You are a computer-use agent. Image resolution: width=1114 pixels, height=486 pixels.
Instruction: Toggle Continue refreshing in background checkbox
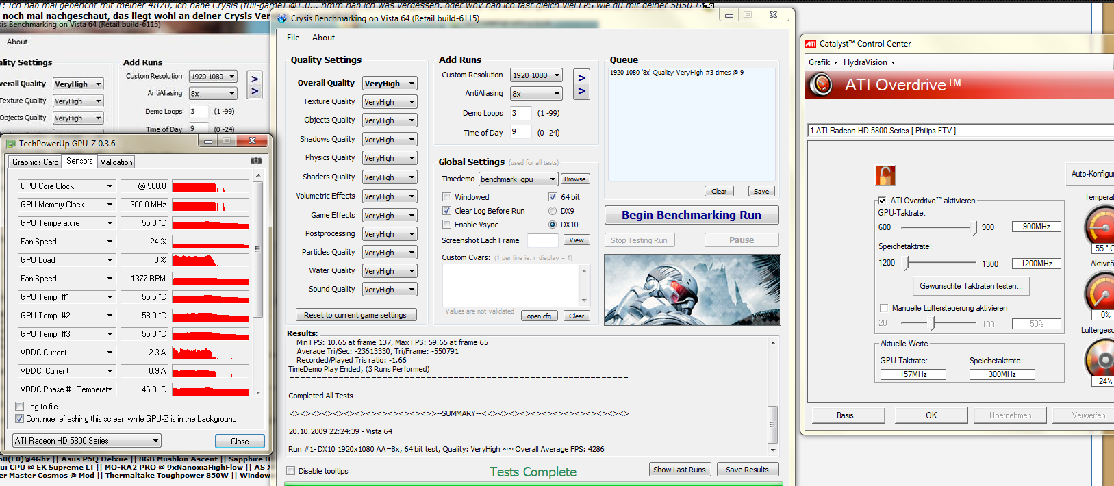coord(20,419)
